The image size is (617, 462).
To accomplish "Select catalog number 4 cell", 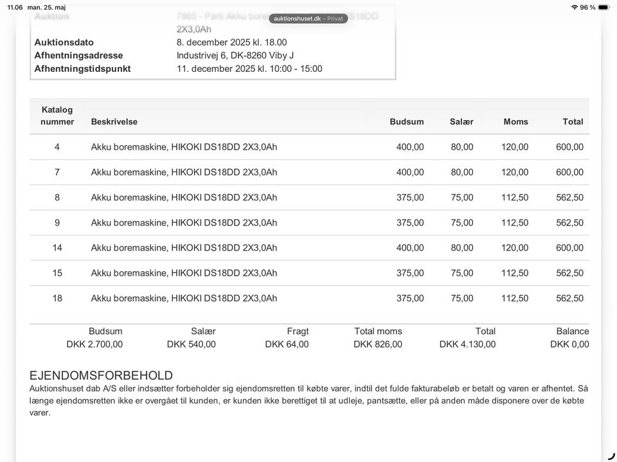I will (x=57, y=147).
